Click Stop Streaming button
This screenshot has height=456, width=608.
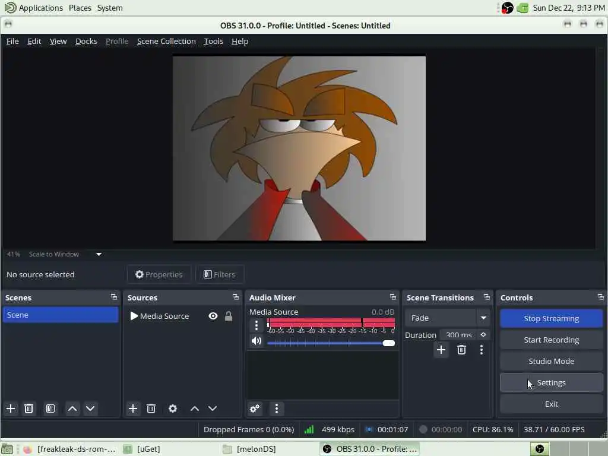[x=552, y=318]
